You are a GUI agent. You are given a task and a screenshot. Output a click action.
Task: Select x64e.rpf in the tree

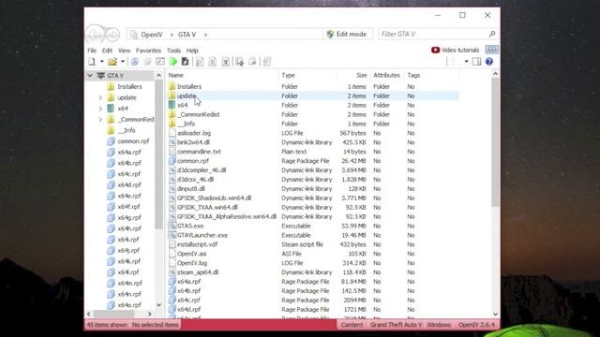tap(129, 196)
